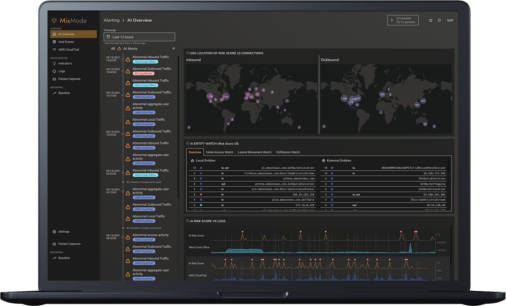
Task: Click GetQueryExecution external entity row
Action: [384, 179]
